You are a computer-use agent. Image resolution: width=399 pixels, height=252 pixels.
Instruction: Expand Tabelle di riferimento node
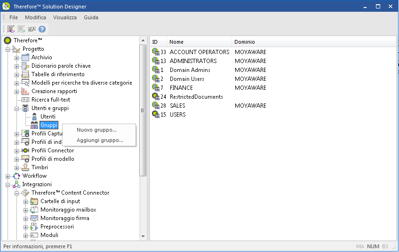tap(17, 75)
